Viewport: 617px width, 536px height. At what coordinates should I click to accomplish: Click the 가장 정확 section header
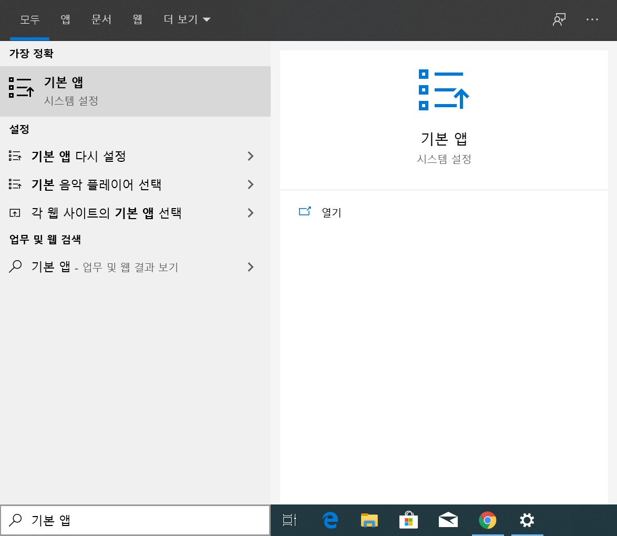click(x=32, y=53)
